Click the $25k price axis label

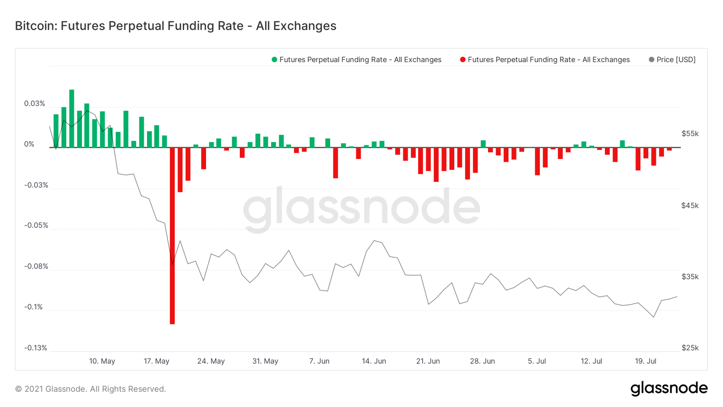[690, 347]
